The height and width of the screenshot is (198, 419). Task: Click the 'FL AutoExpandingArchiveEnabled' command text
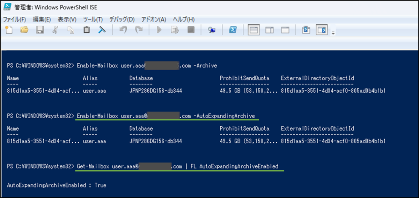[234, 166]
